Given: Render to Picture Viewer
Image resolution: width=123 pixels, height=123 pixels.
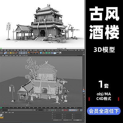Looking at the screenshot, I should tap(35, 53).
